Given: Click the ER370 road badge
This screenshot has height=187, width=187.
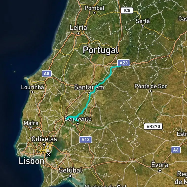Looking at the screenshot, I should (153, 126).
